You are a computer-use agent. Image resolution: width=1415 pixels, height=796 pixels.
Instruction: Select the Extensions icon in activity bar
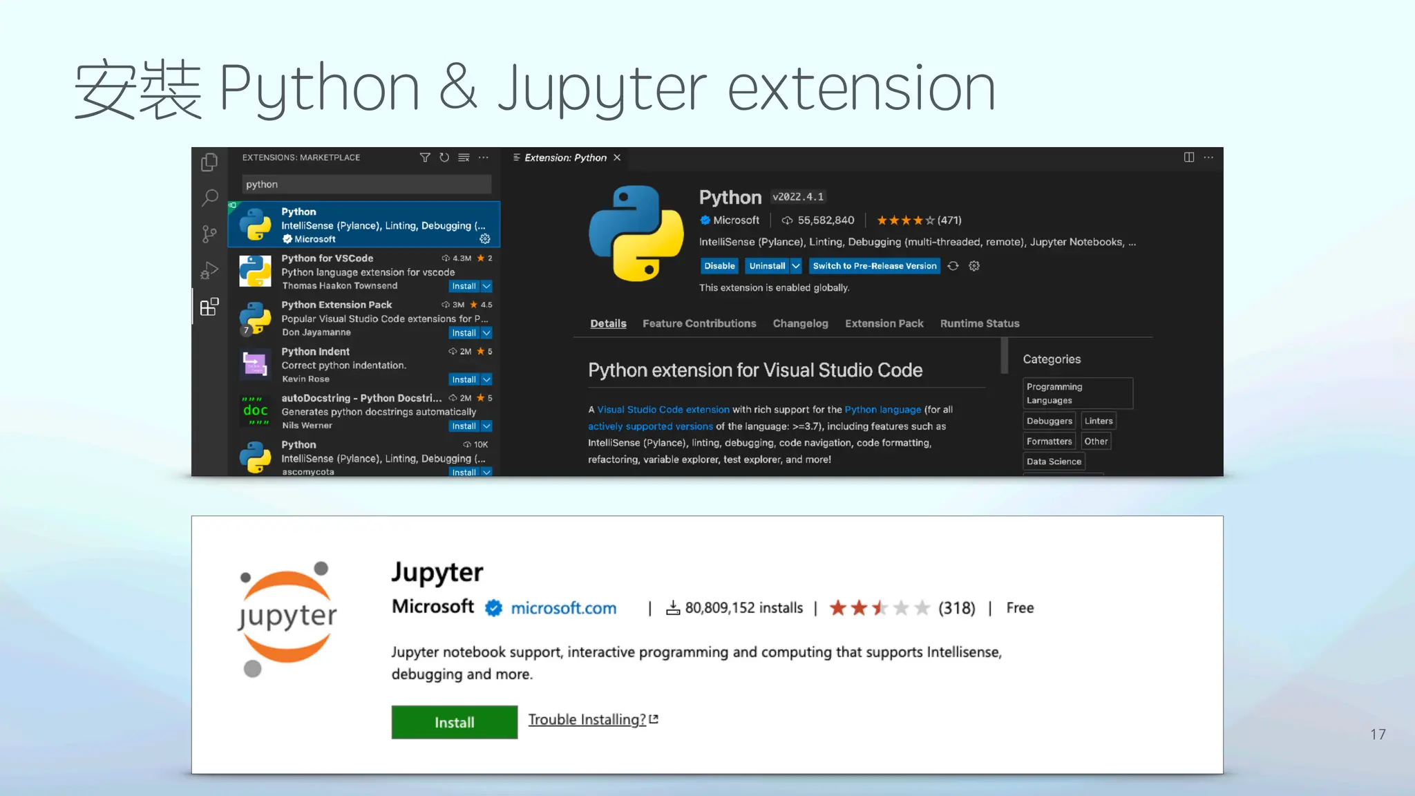click(209, 307)
